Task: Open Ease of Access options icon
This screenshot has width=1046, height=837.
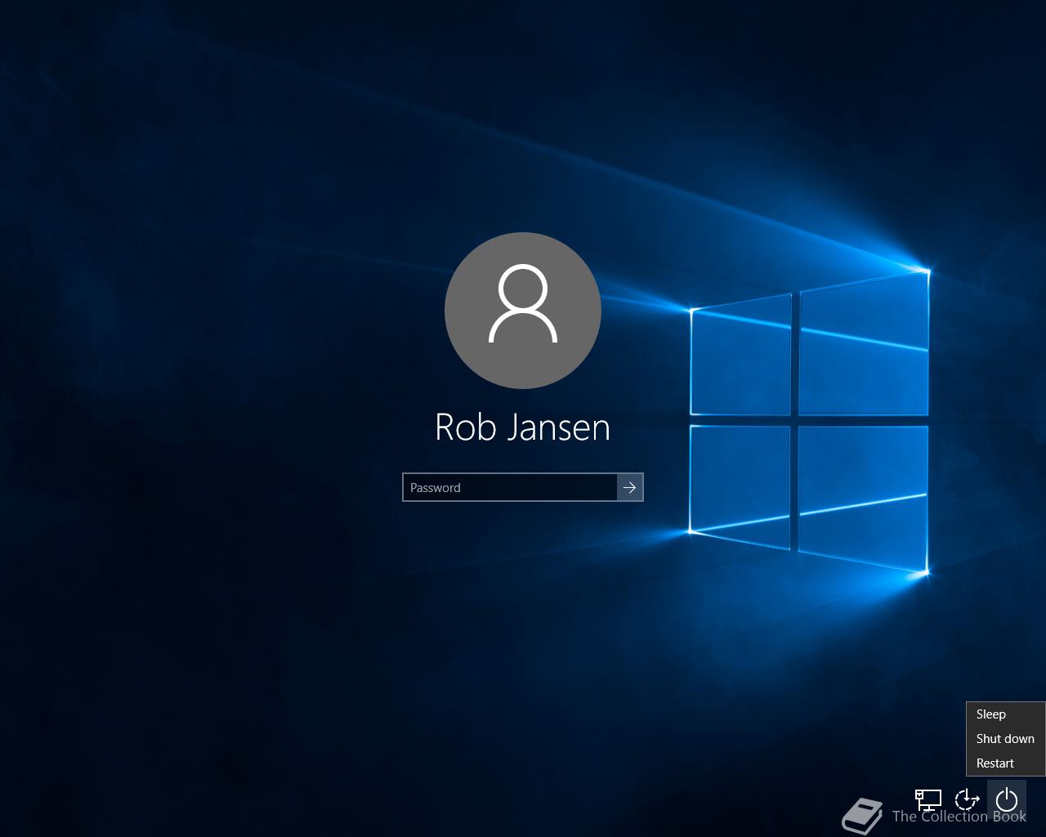Action: (968, 799)
